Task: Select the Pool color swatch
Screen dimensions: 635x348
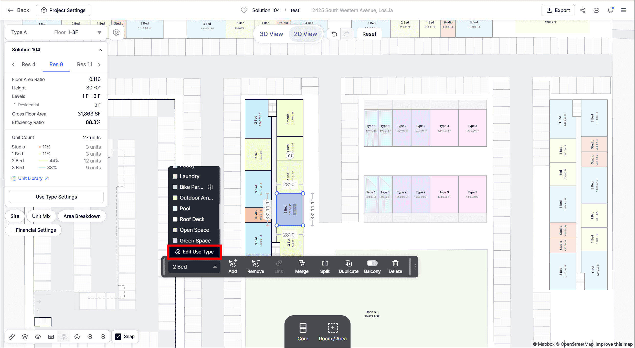Action: point(175,208)
